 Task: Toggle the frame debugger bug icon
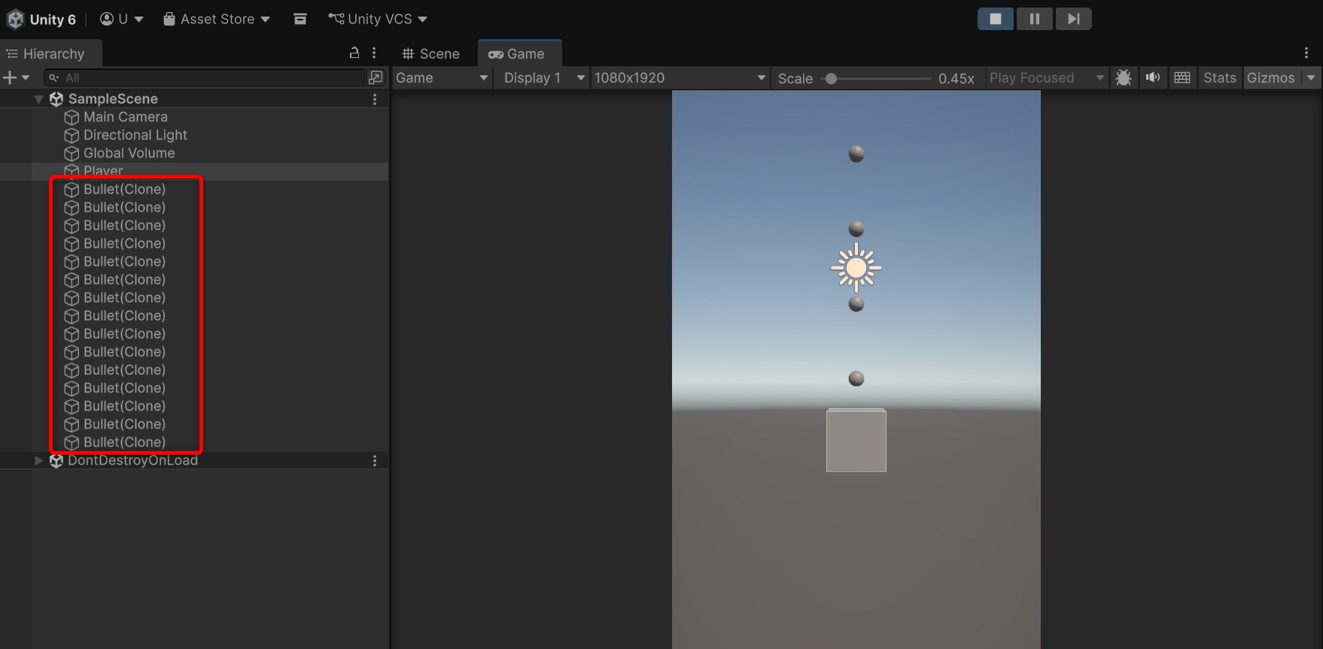(1124, 78)
